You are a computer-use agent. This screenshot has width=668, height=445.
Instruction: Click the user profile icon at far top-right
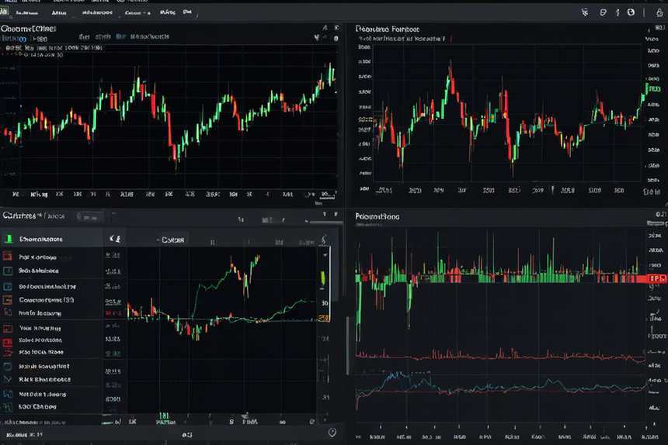(x=659, y=12)
